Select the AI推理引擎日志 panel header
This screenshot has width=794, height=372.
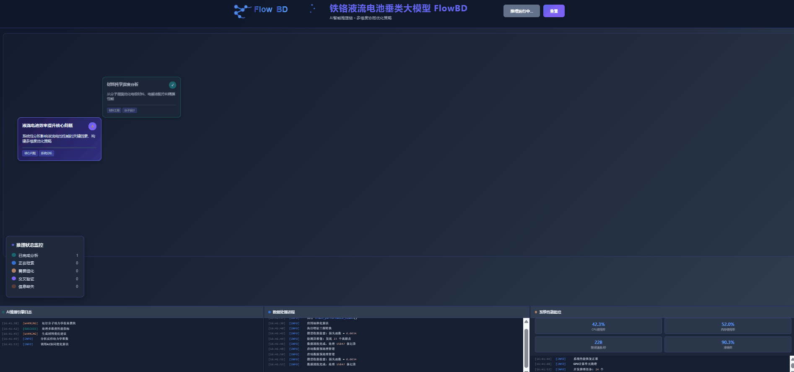[x=132, y=312]
